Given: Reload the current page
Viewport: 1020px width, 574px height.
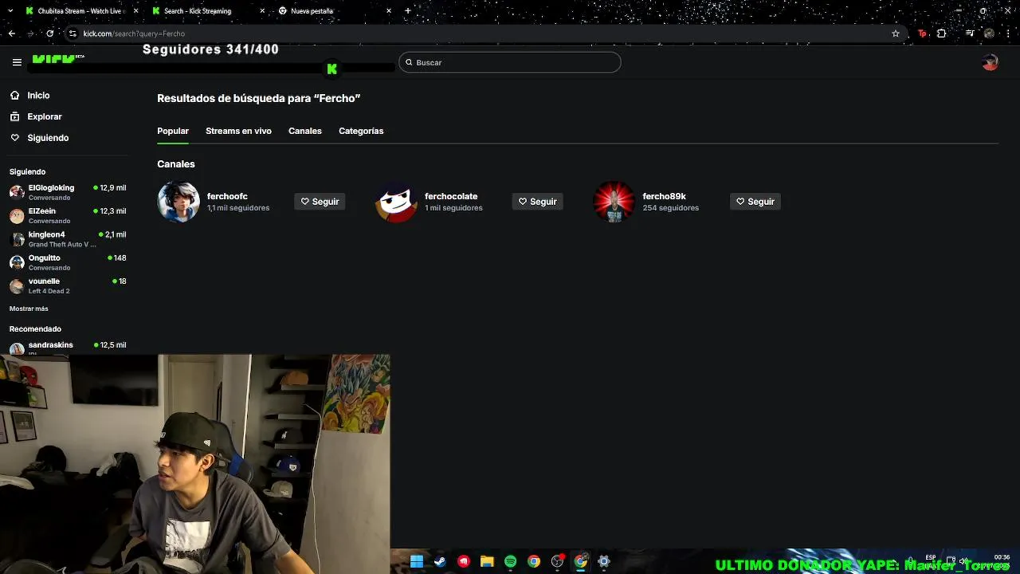Looking at the screenshot, I should (x=49, y=33).
